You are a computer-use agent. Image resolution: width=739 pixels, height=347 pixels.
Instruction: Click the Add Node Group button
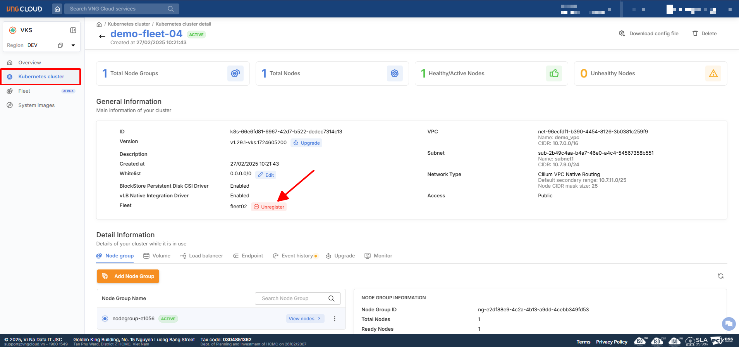(128, 276)
